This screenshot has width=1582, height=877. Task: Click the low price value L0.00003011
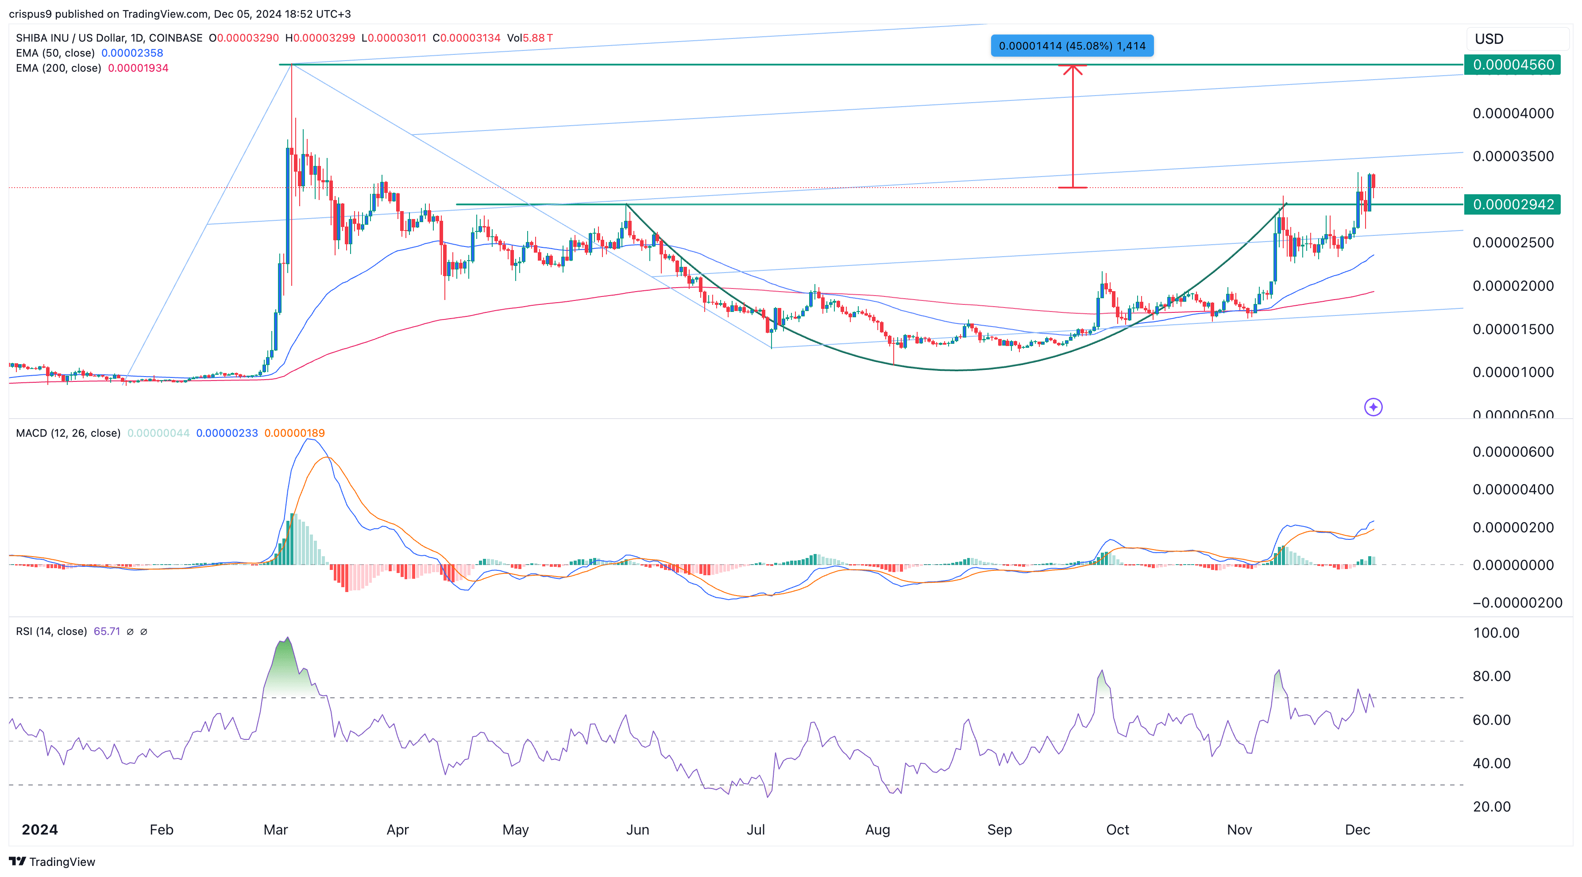pyautogui.click(x=394, y=38)
